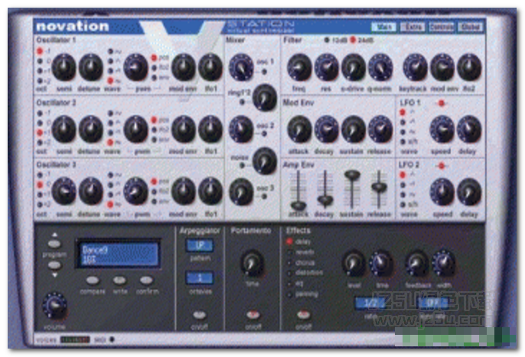Click the Oscillator 1 pwm knob
Image resolution: width=525 pixels, height=357 pixels.
click(x=135, y=67)
